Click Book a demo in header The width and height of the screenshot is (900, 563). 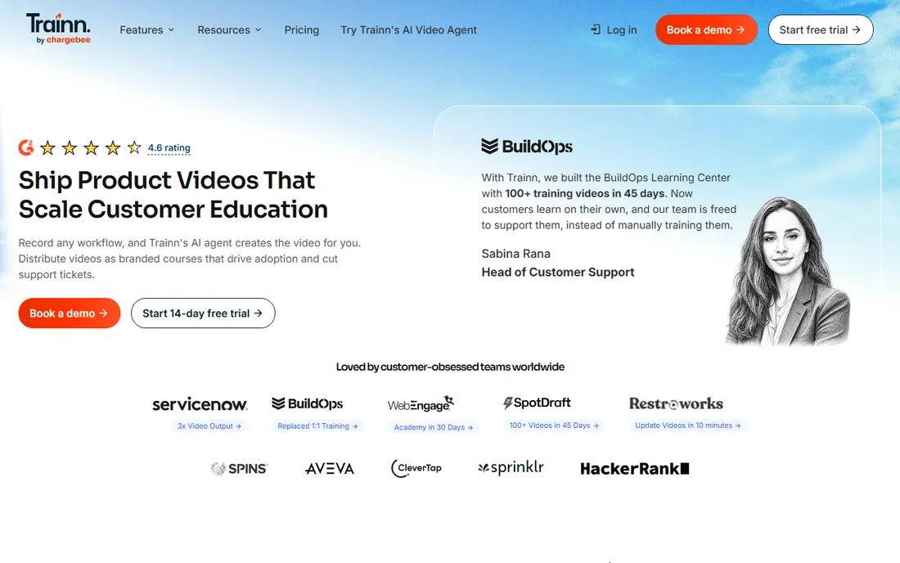[x=706, y=29]
